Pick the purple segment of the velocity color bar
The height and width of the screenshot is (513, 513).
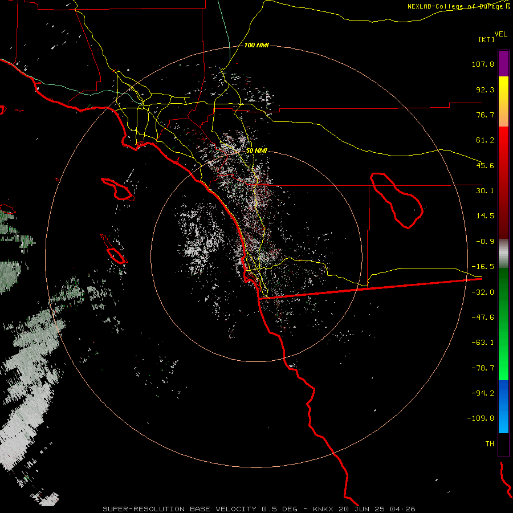point(503,63)
